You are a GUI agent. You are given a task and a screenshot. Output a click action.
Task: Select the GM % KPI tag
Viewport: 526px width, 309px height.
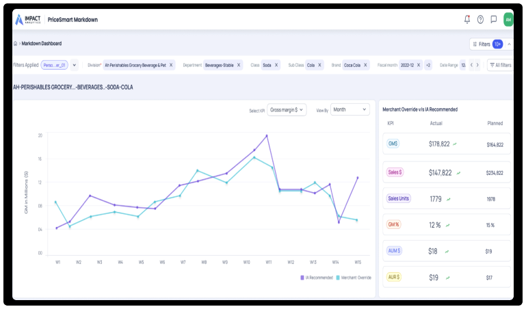point(394,224)
